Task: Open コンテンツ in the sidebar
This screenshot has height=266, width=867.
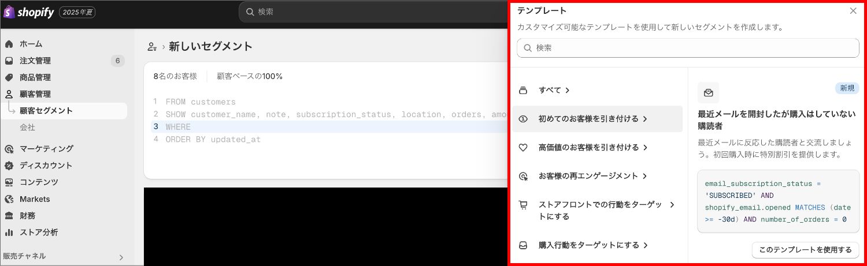Action: (x=39, y=182)
